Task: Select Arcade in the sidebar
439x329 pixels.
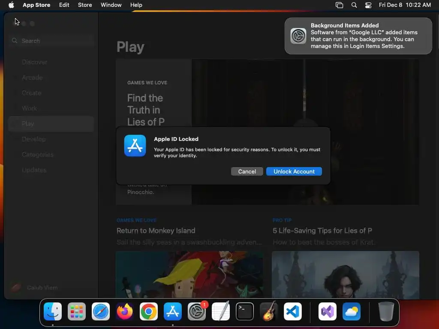Action: (51, 78)
